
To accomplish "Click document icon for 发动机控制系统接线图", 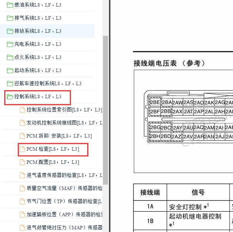I will point(22,123).
